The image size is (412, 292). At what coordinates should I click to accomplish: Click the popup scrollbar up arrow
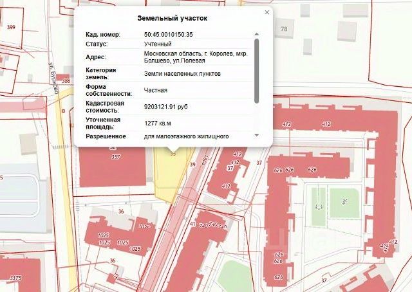(257, 34)
